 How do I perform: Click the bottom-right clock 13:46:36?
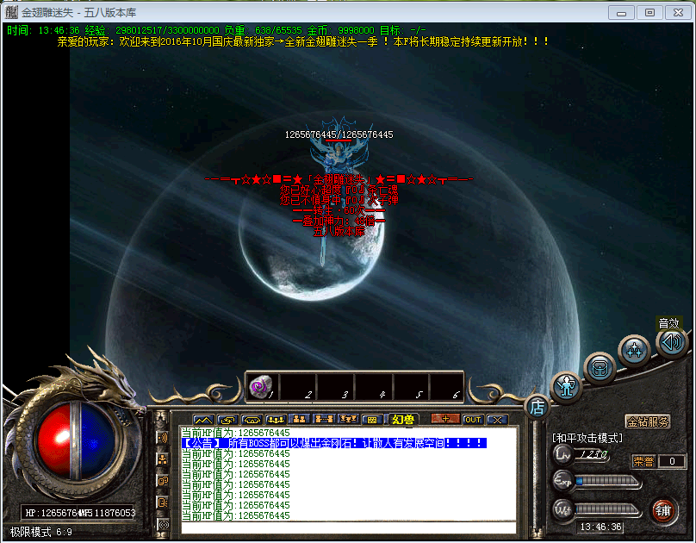click(x=600, y=527)
